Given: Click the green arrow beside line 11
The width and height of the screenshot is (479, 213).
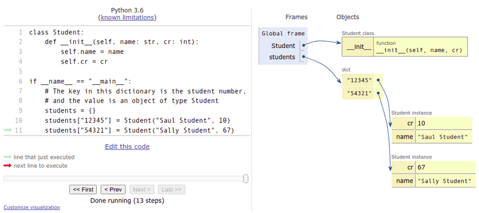Looking at the screenshot, I should tap(7, 130).
